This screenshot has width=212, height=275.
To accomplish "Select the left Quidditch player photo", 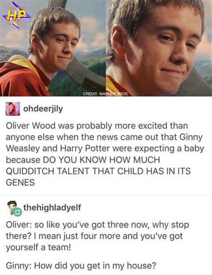I will [x=53, y=48].
